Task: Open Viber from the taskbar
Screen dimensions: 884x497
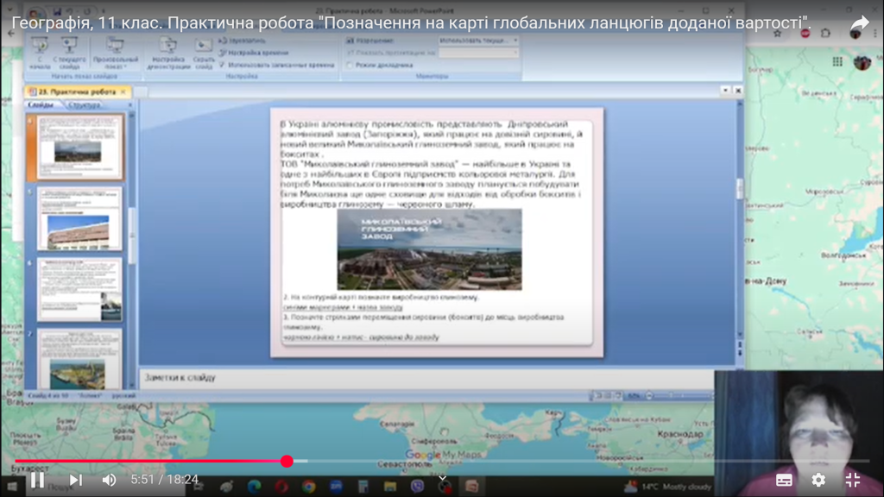Action: click(x=418, y=487)
